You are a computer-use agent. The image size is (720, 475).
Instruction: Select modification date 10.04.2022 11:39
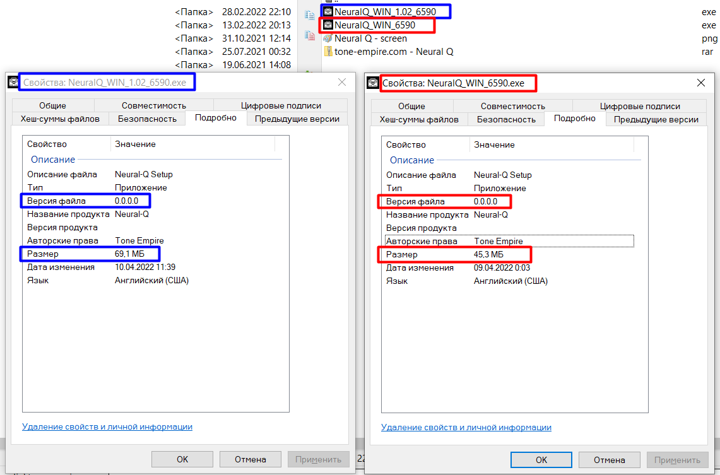[145, 267]
